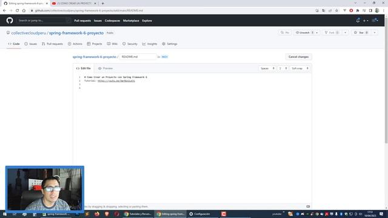The image size is (388, 218).
Task: Open Firefox from the taskbar
Action: (x=97, y=214)
